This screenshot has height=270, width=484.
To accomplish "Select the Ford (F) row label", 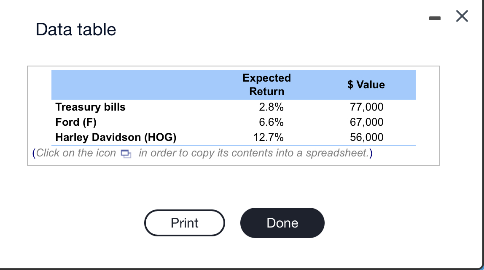I will tap(75, 122).
